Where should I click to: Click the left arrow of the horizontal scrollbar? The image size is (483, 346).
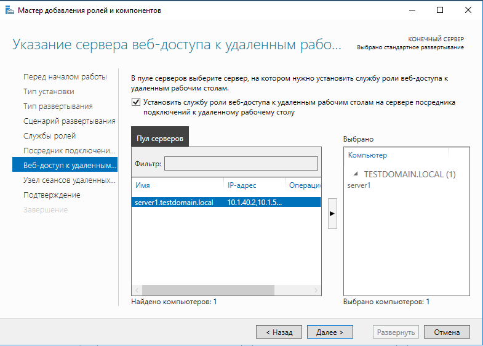coord(137,290)
